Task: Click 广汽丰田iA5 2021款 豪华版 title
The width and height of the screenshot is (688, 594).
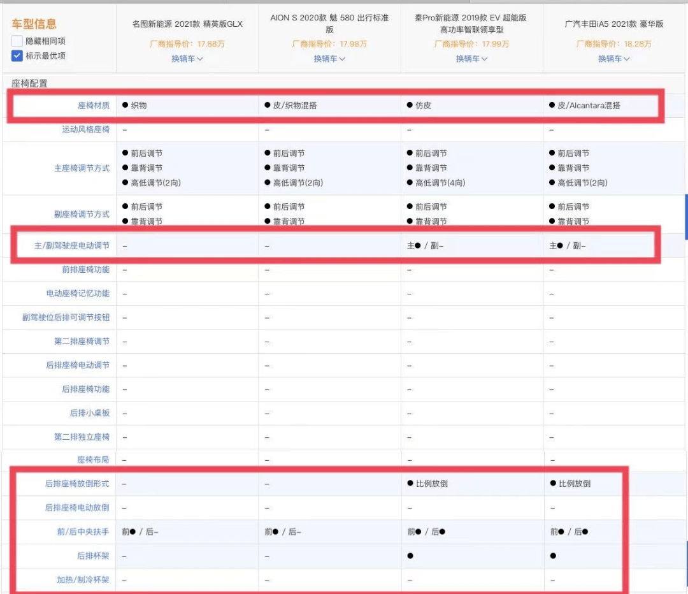Action: [614, 24]
